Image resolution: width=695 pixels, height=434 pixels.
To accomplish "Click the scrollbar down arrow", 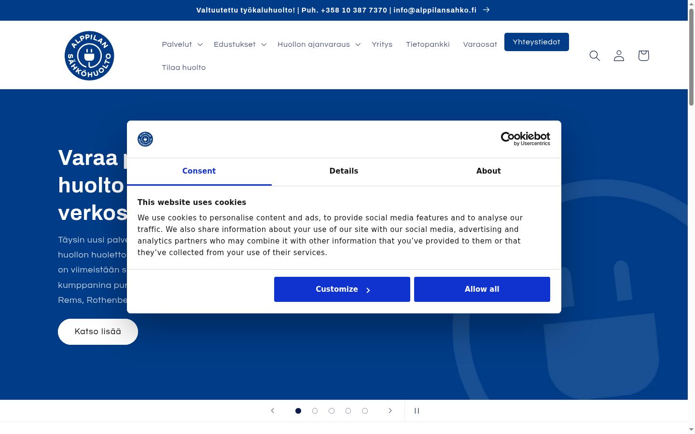I will pyautogui.click(x=691, y=429).
